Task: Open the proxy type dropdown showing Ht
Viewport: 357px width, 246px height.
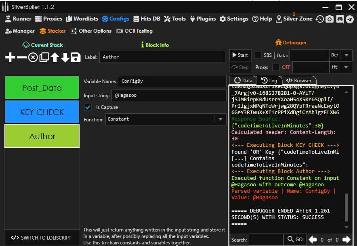Action: point(346,67)
